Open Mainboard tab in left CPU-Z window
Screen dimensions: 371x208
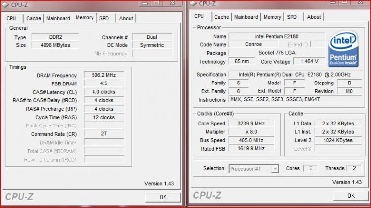[58, 18]
